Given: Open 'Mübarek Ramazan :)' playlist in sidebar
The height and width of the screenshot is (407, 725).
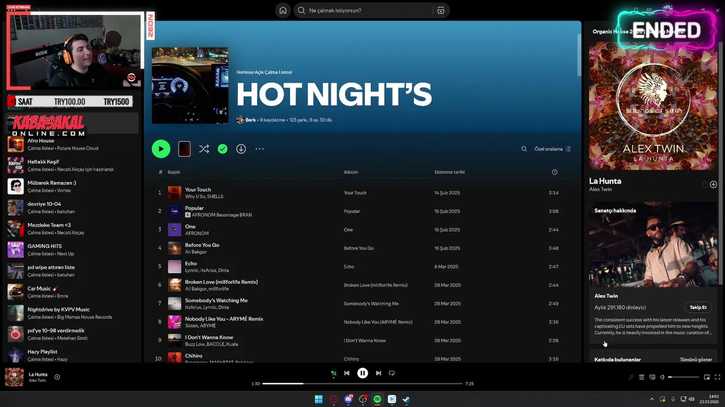Looking at the screenshot, I should pos(72,187).
